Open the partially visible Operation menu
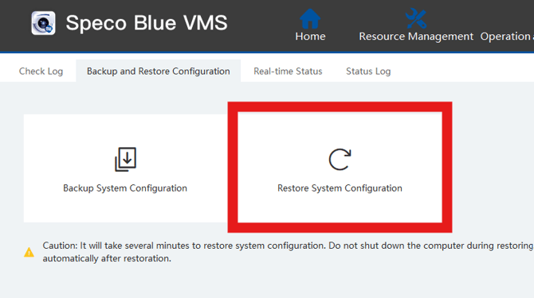Screen dimensions: 534x298 [507, 37]
